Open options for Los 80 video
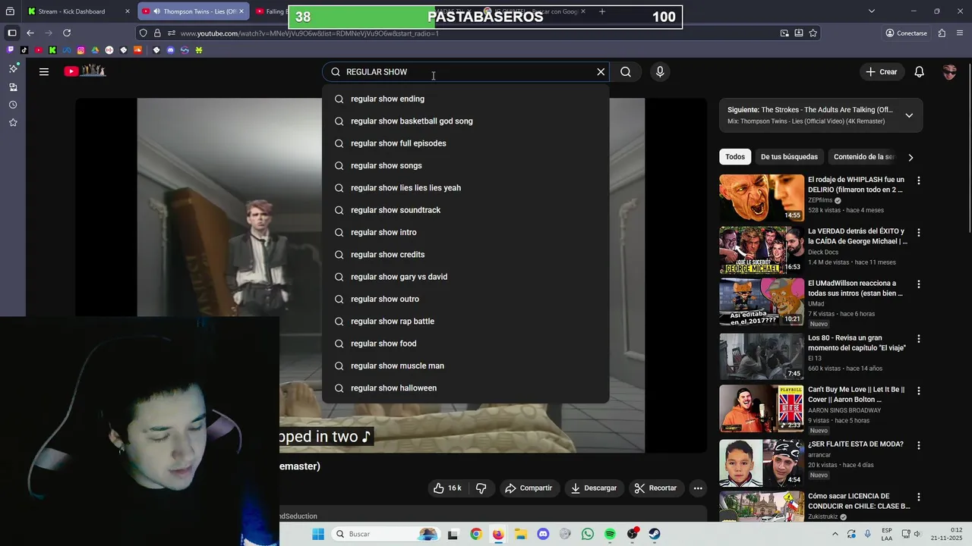Viewport: 972px width, 546px height. [919, 339]
